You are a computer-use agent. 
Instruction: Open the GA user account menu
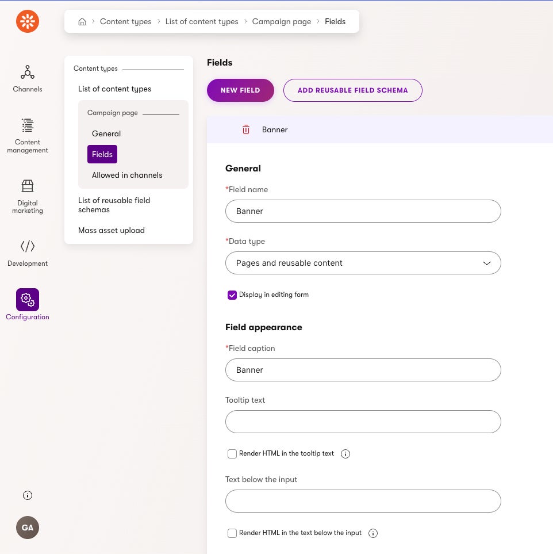[x=28, y=528]
